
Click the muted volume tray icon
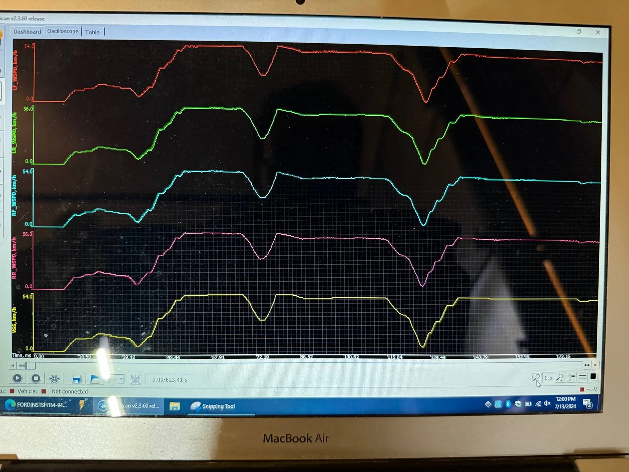547,403
